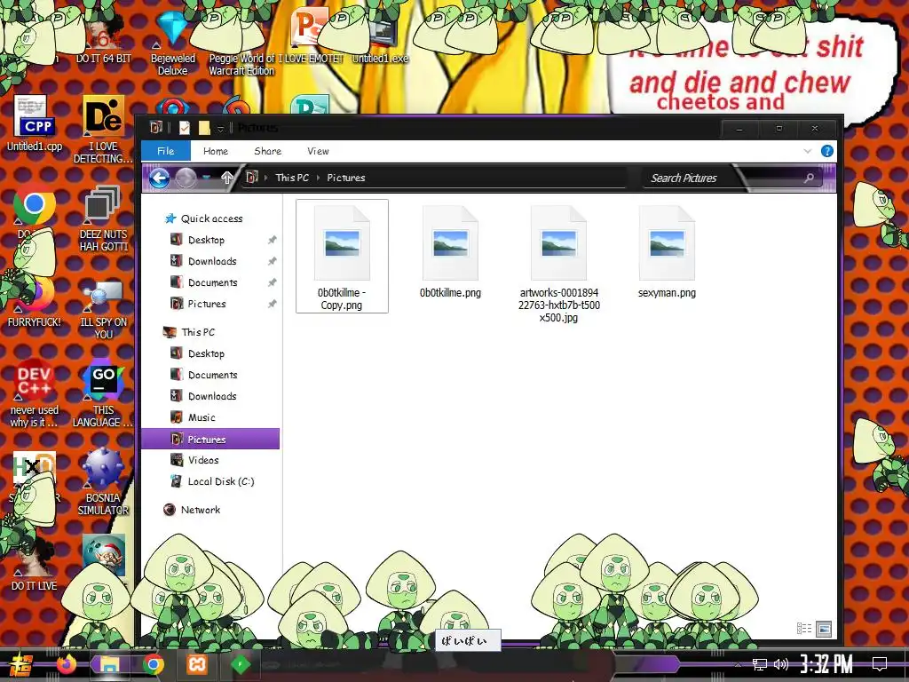This screenshot has width=909, height=682.
Task: Open Documents under This PC
Action: (203, 375)
